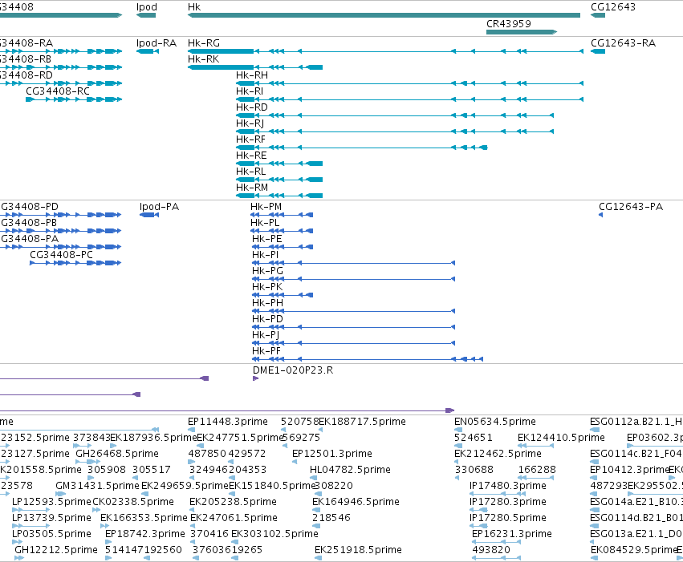
Task: Click the EK251918.5prime EST label
Action: click(358, 550)
